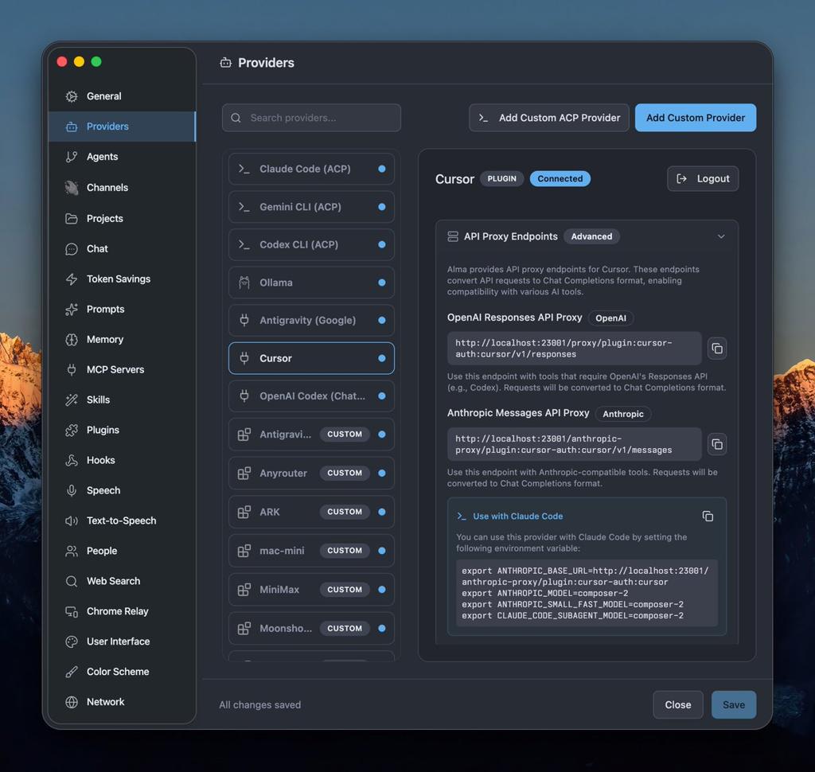Click the Speech microphone icon

pyautogui.click(x=72, y=490)
